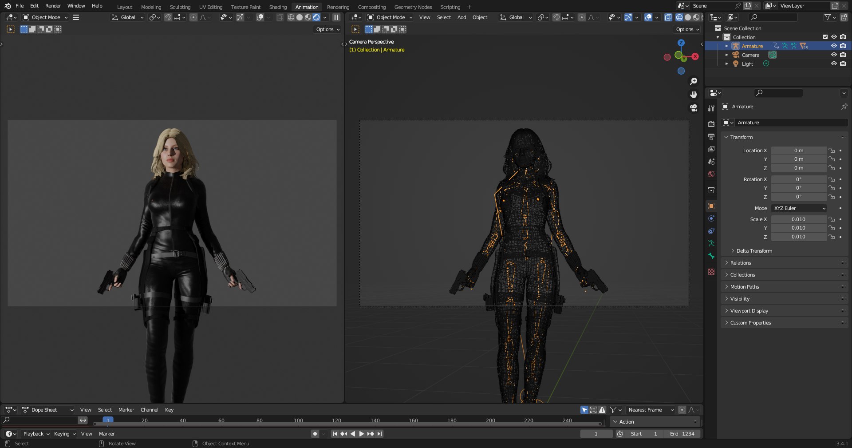Open the Render properties tab

pos(711,124)
